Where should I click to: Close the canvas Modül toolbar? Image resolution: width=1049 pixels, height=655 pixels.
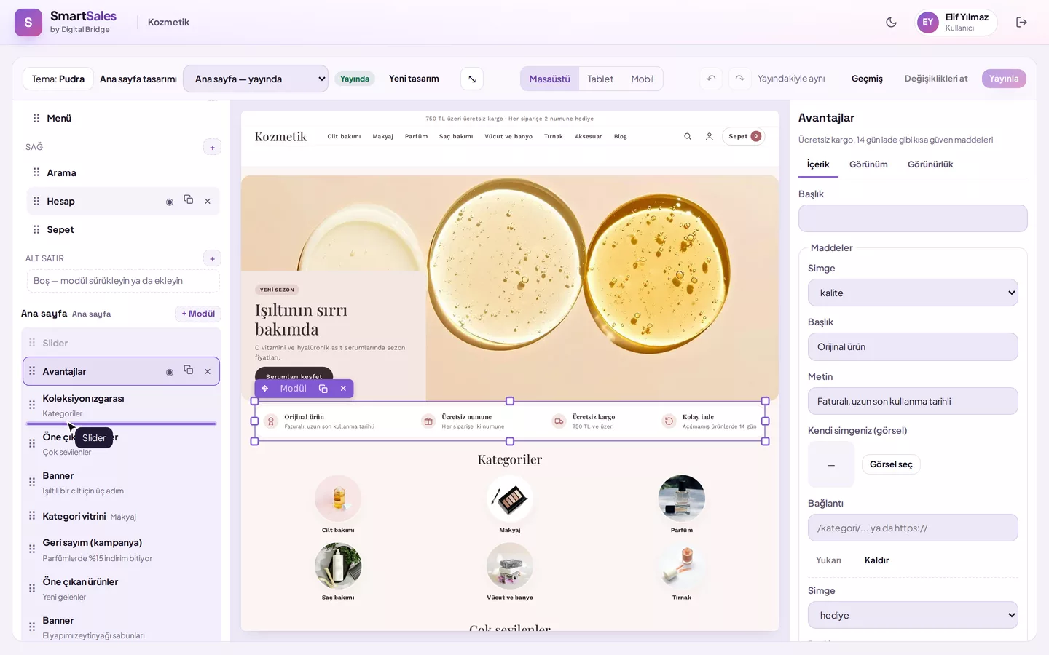pos(343,389)
